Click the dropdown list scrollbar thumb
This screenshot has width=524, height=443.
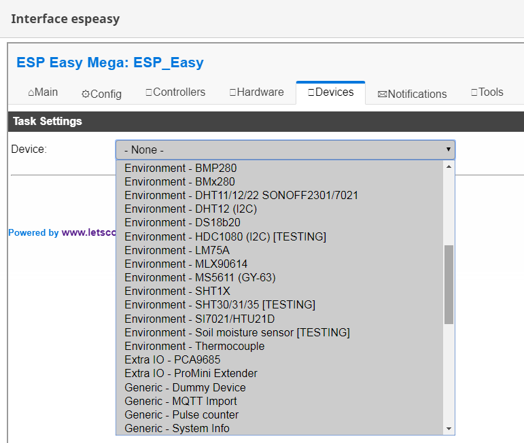[x=449, y=285]
